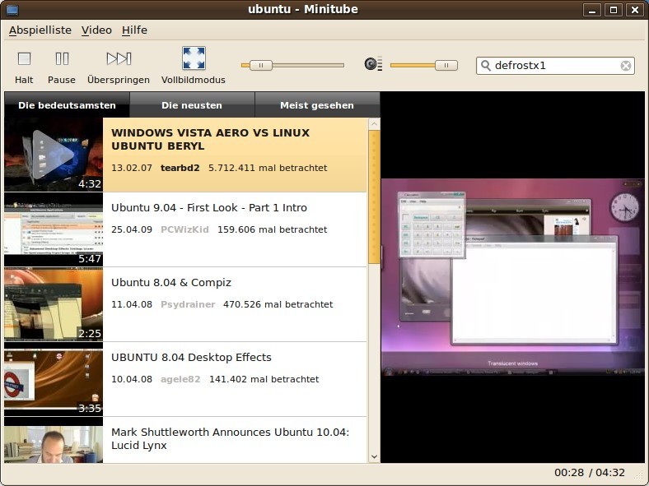Click '5.712.411 mal betrachtet' view count

tap(268, 168)
